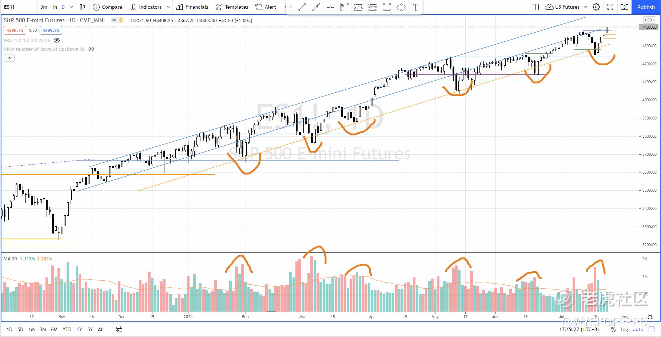Select the ellipse drawing tool
This screenshot has width=661, height=337.
click(401, 7)
